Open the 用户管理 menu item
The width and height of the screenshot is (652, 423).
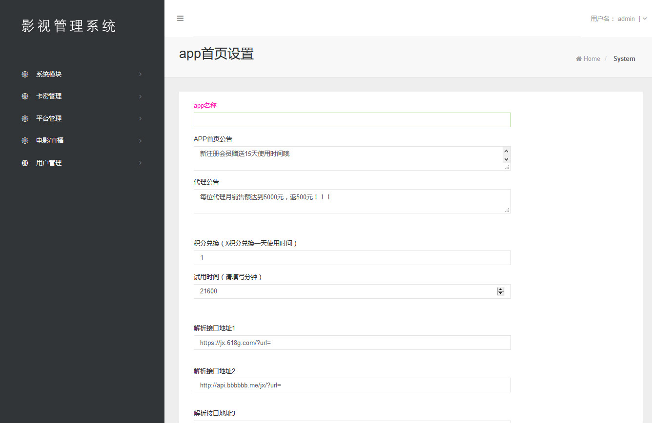pos(49,163)
